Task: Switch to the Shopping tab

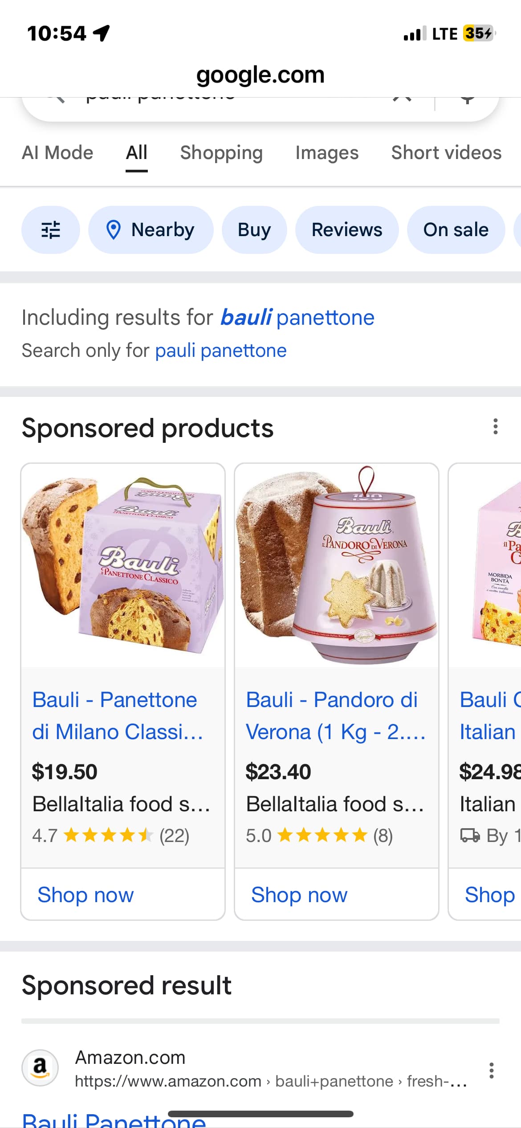Action: click(x=221, y=153)
